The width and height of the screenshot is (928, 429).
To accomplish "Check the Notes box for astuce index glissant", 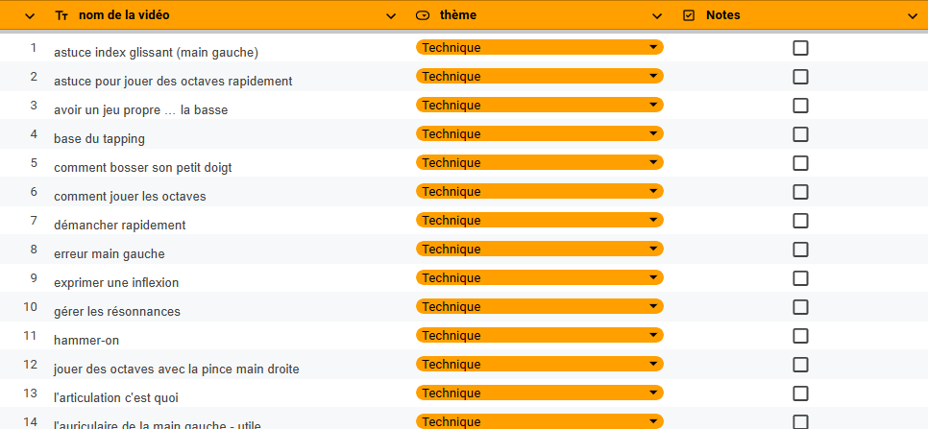I will (800, 48).
